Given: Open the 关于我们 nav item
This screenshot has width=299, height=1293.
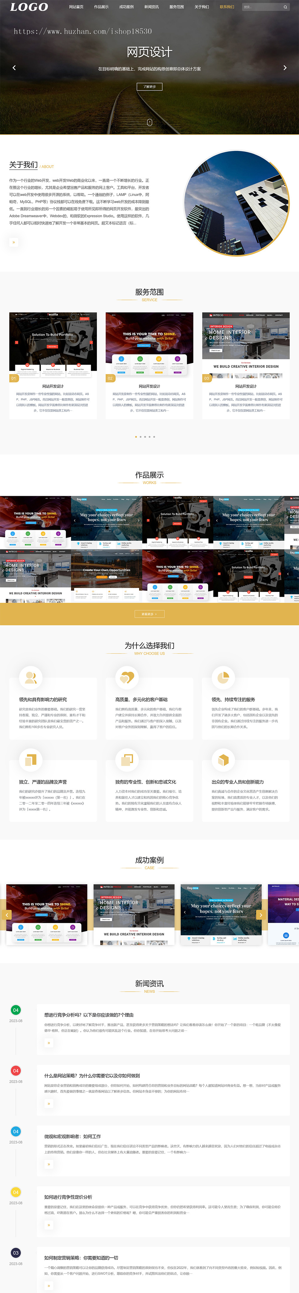Looking at the screenshot, I should [x=201, y=7].
